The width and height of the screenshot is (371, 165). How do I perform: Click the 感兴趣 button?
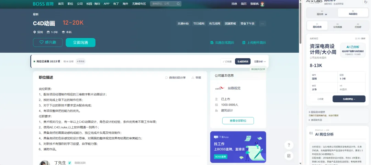(48, 42)
